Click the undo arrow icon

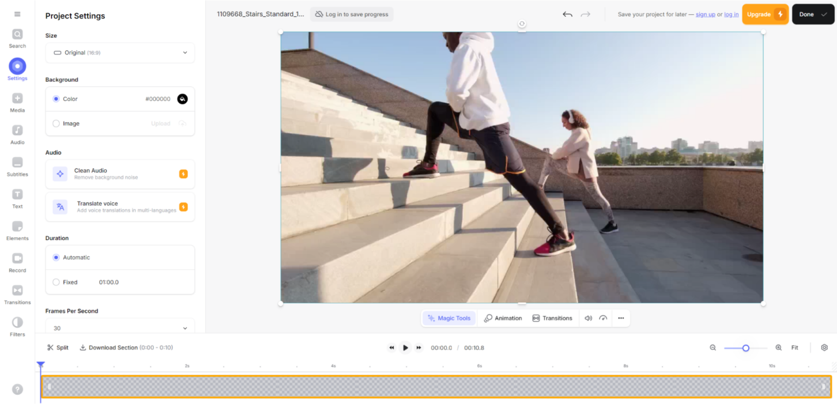tap(567, 15)
